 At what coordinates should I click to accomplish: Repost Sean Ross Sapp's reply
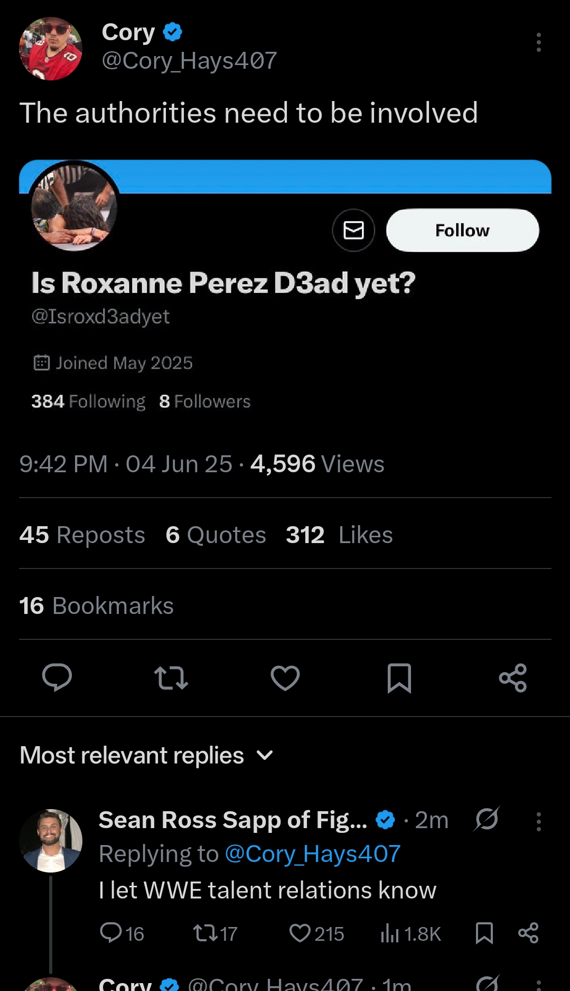pyautogui.click(x=205, y=933)
